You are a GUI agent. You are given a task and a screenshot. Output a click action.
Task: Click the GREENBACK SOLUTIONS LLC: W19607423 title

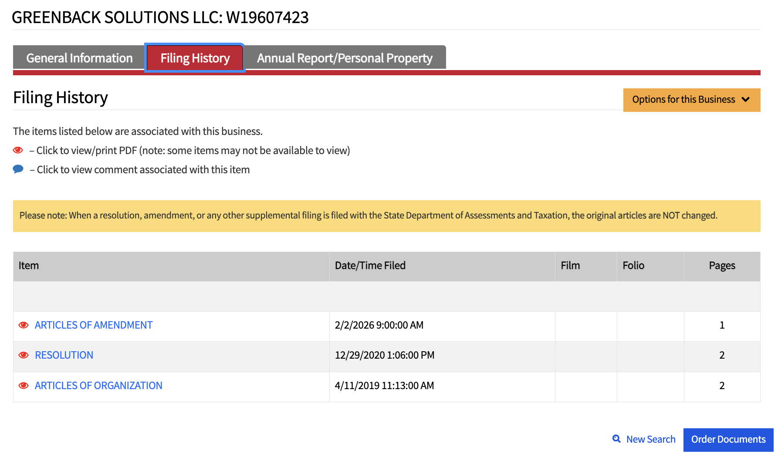click(x=160, y=17)
